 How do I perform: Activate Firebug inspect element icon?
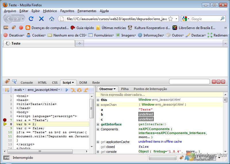pyautogui.click(x=14, y=81)
